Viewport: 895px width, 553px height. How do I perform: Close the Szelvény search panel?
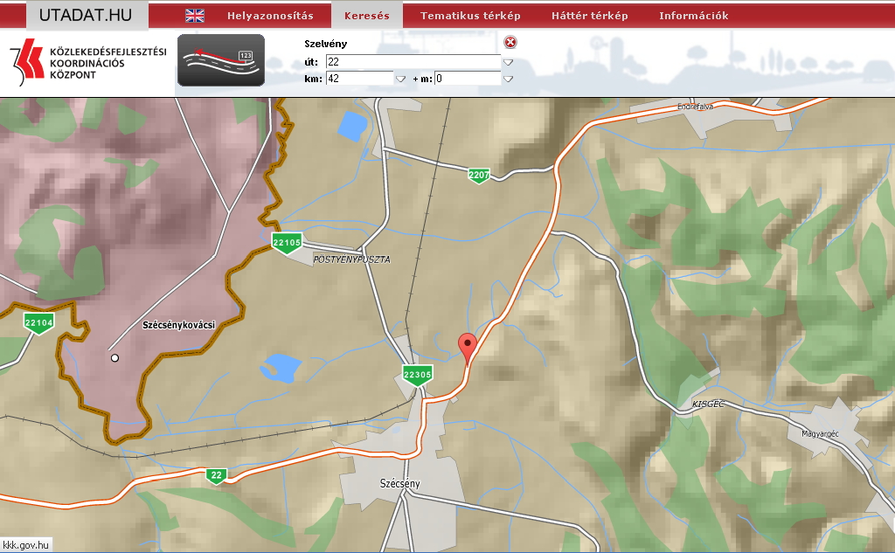(510, 43)
